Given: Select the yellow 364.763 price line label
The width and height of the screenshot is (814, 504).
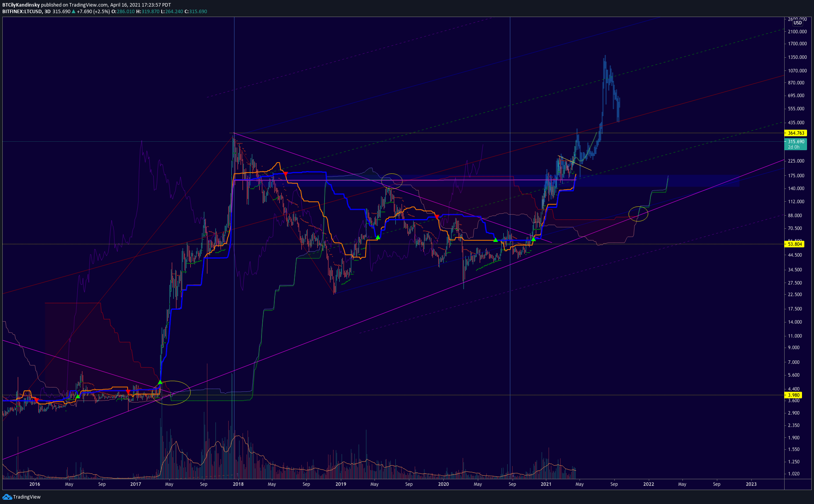Looking at the screenshot, I should [x=795, y=133].
